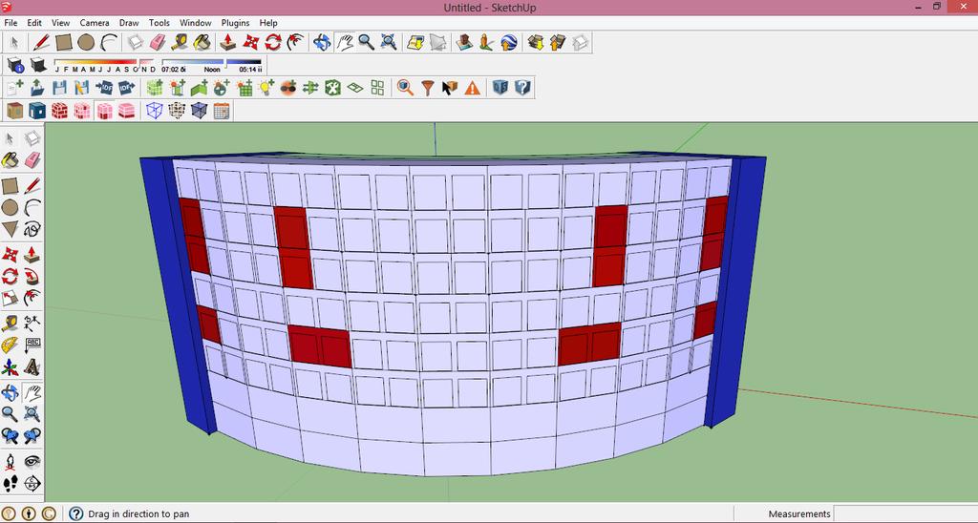Render by Construction brick icon
The image size is (978, 523).
pos(60,111)
